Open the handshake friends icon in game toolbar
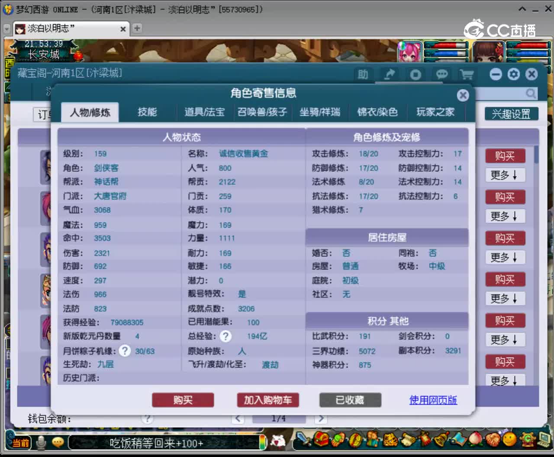554x457 pixels. point(493,440)
